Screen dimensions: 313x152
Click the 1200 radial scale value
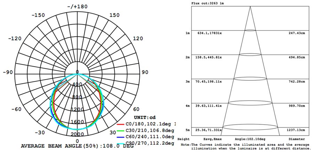pyautogui.click(x=77, y=109)
